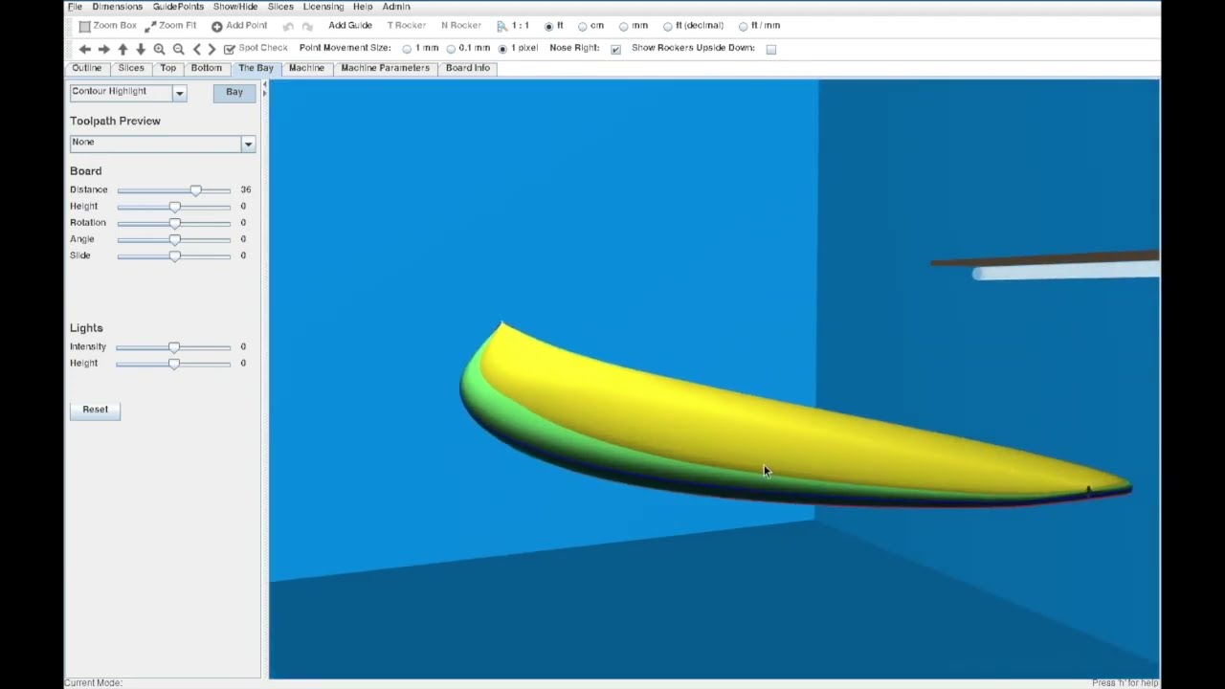Screen dimensions: 1225x689
Task: Select The Bay tab
Action: [256, 68]
